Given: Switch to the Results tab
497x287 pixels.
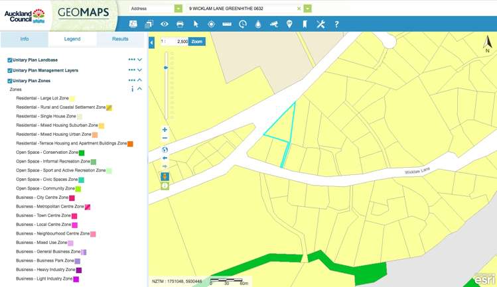Looking at the screenshot, I should point(120,39).
